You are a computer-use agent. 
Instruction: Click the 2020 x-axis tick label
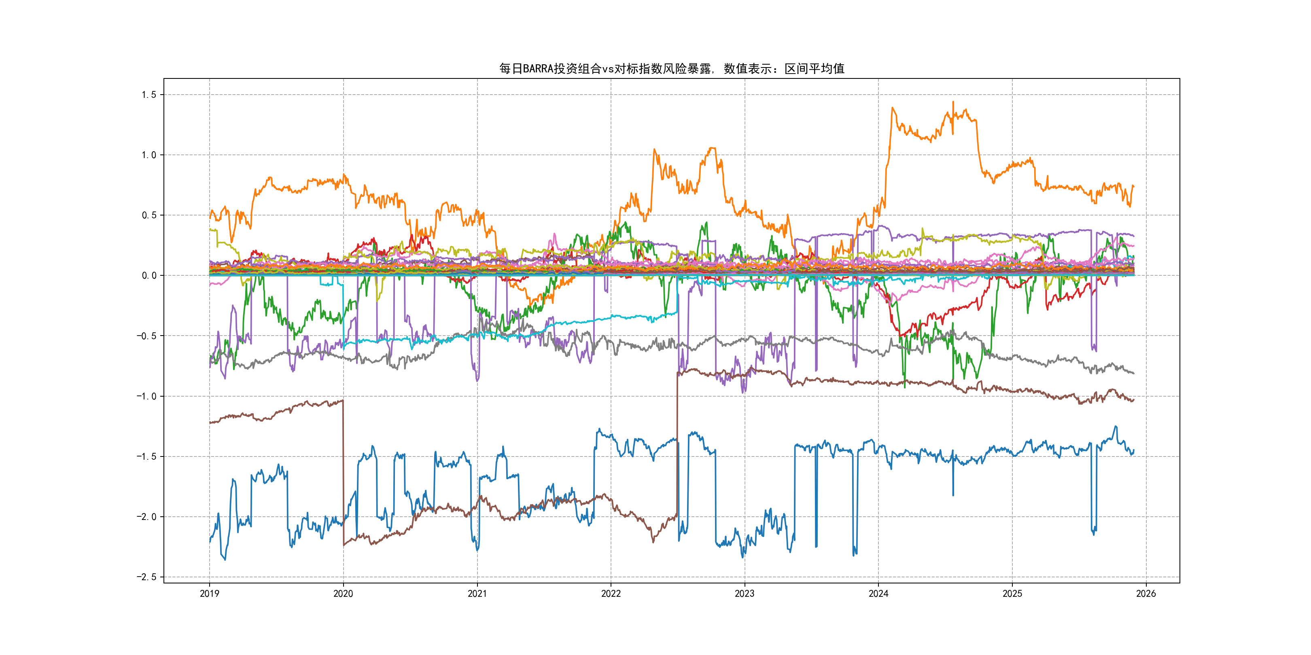click(343, 594)
